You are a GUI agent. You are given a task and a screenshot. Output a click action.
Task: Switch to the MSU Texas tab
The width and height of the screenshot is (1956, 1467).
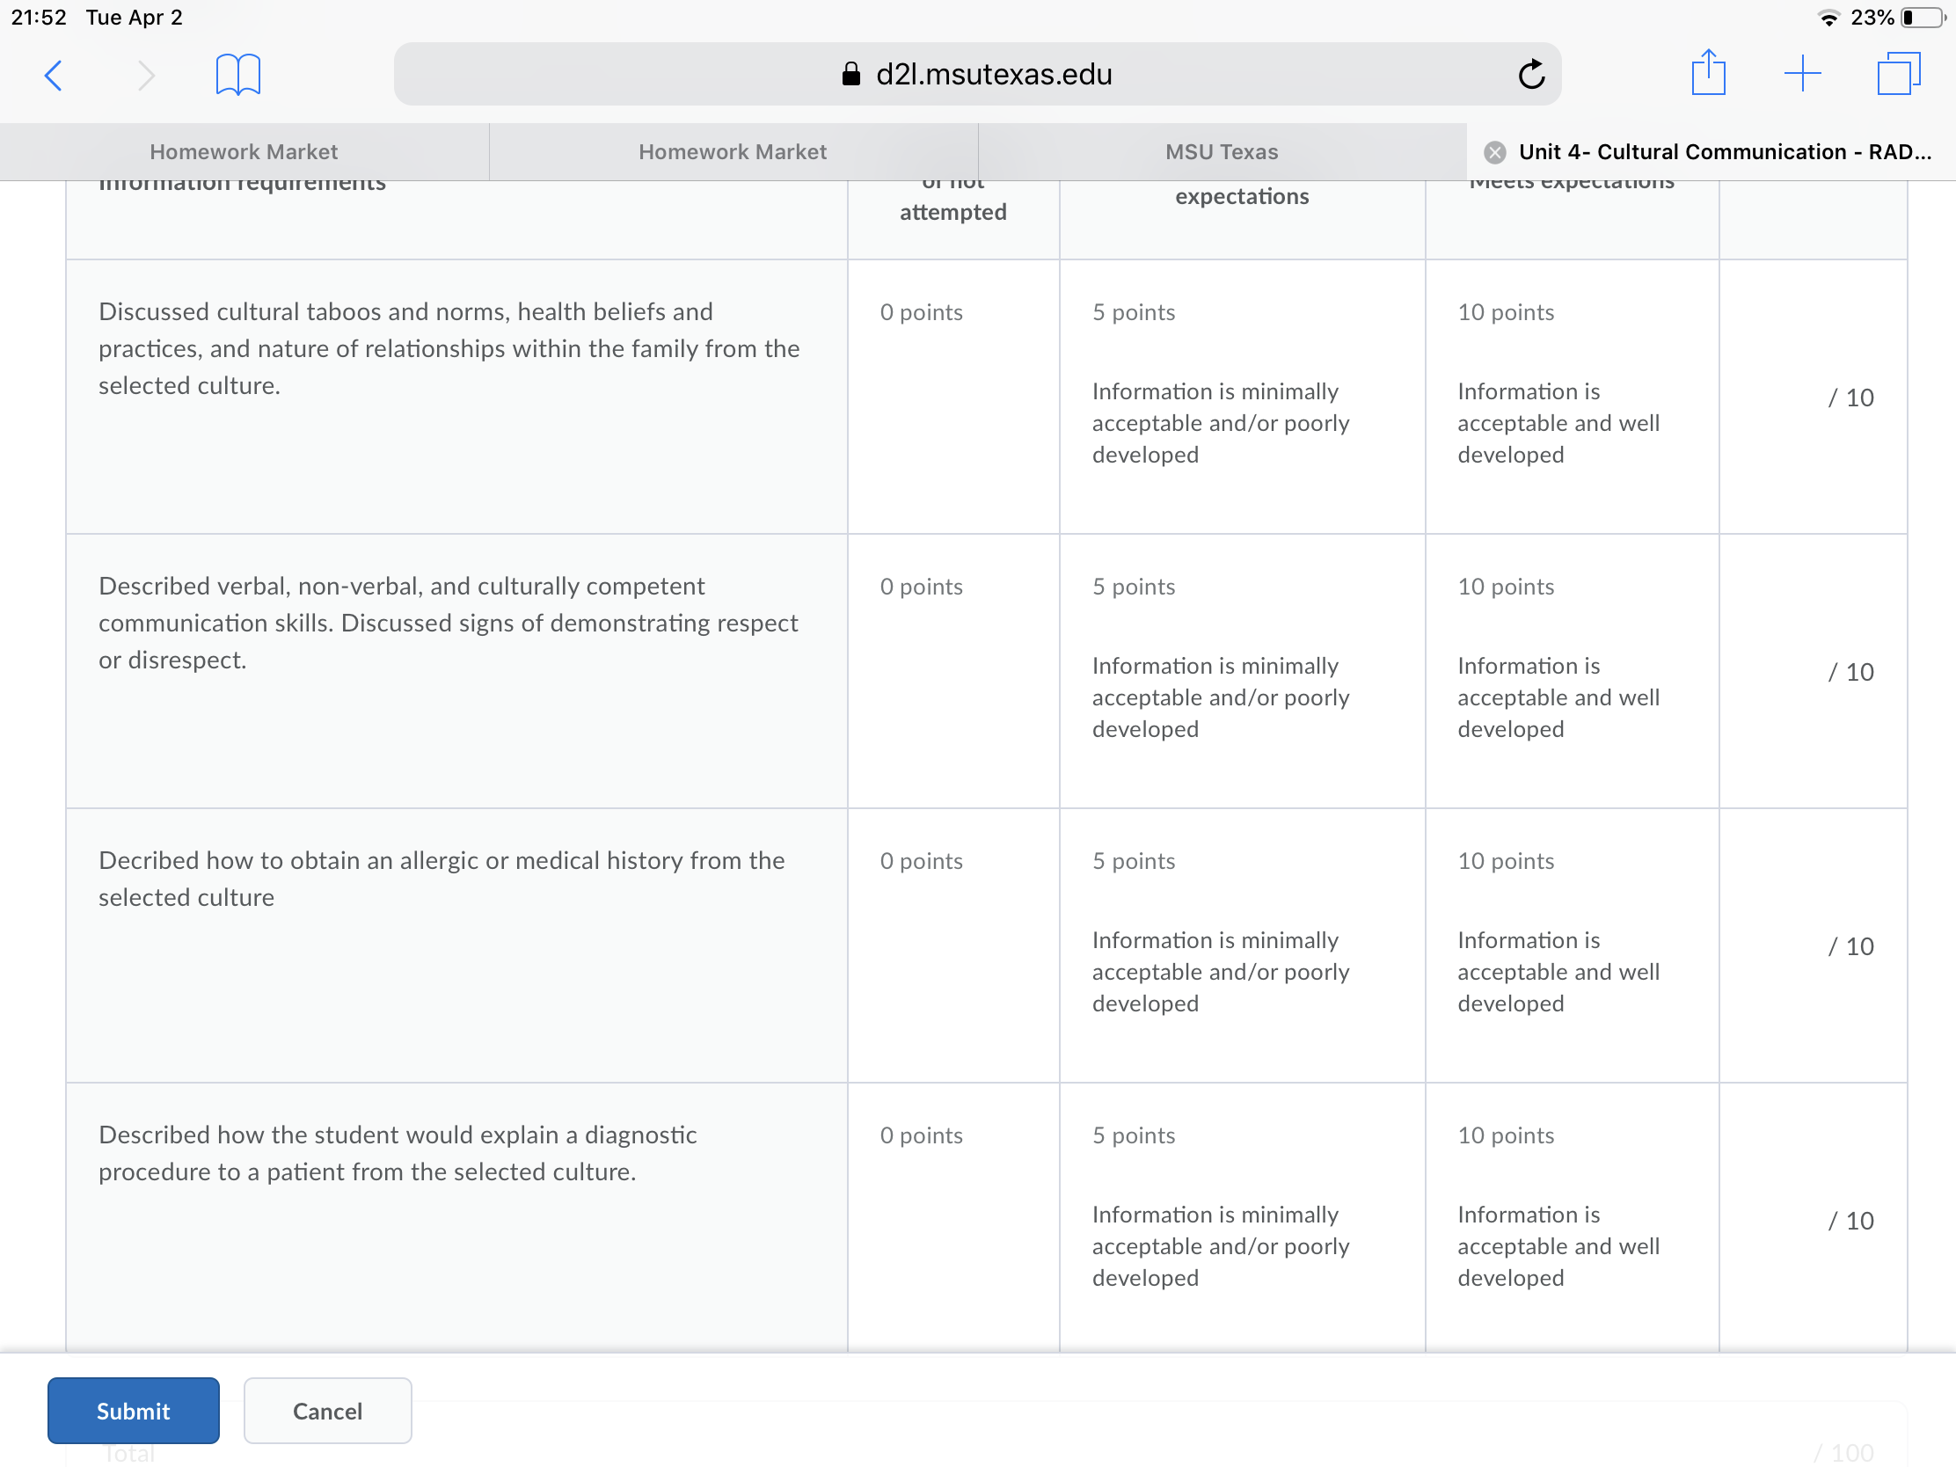coord(1222,152)
